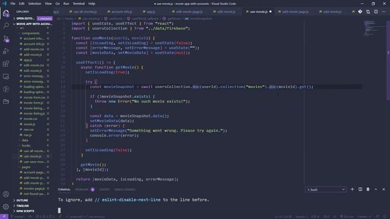390x219 pixels.
Task: Open the Go menu
Action: coord(57,4)
